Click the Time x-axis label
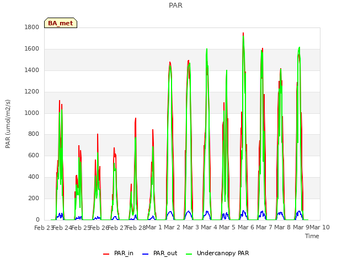This screenshot has height=264, width=353. point(312,236)
